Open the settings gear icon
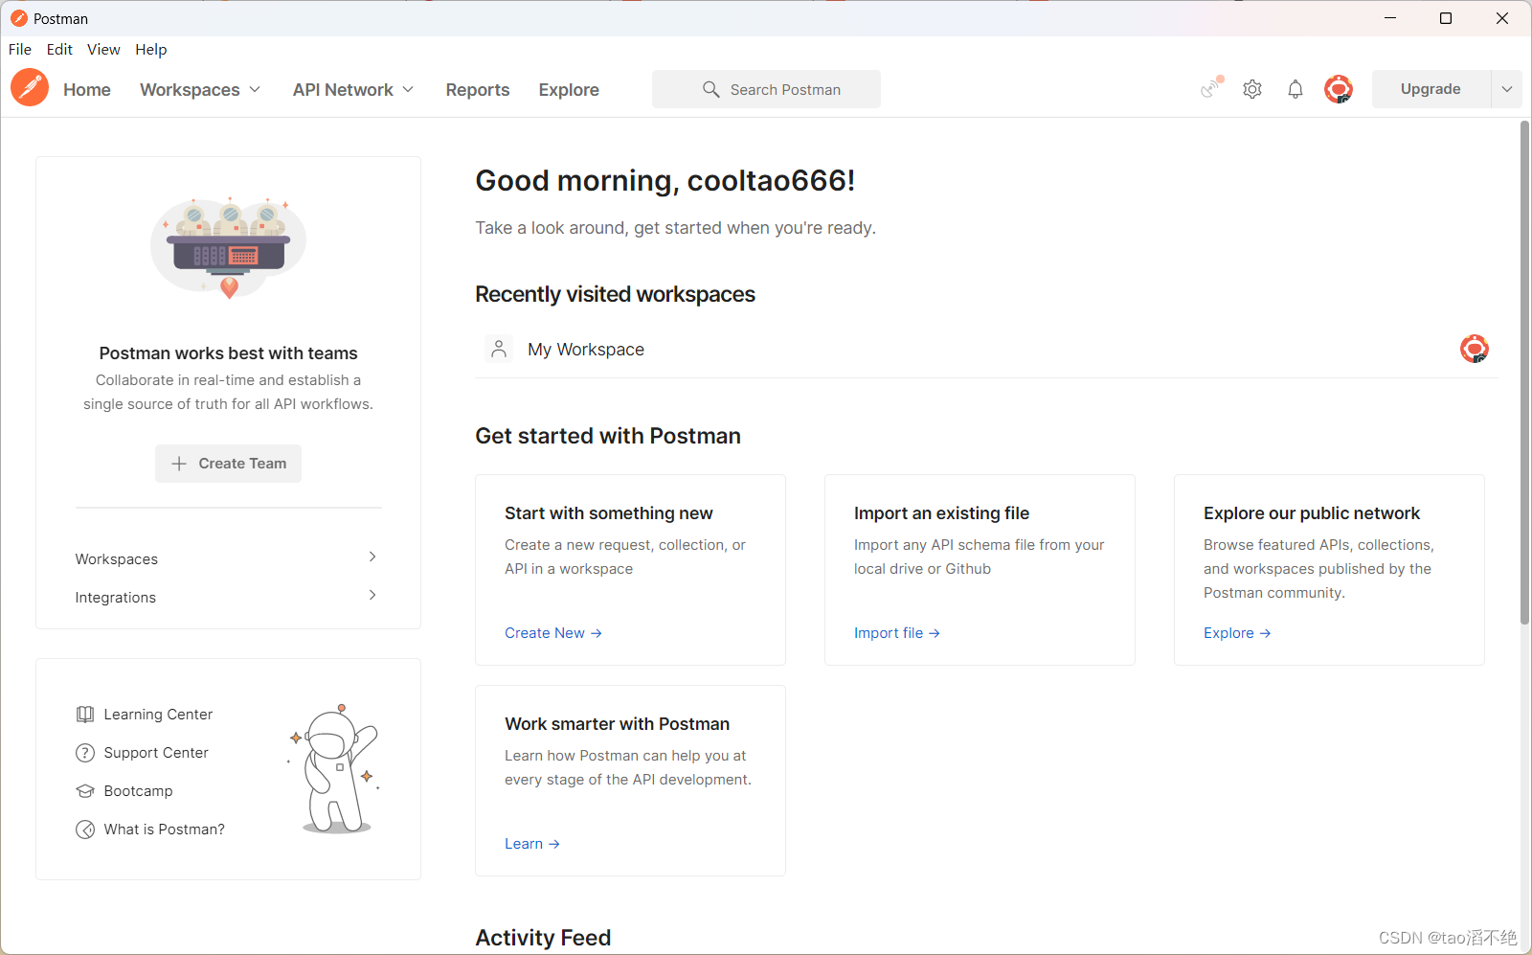The image size is (1532, 955). coord(1252,89)
